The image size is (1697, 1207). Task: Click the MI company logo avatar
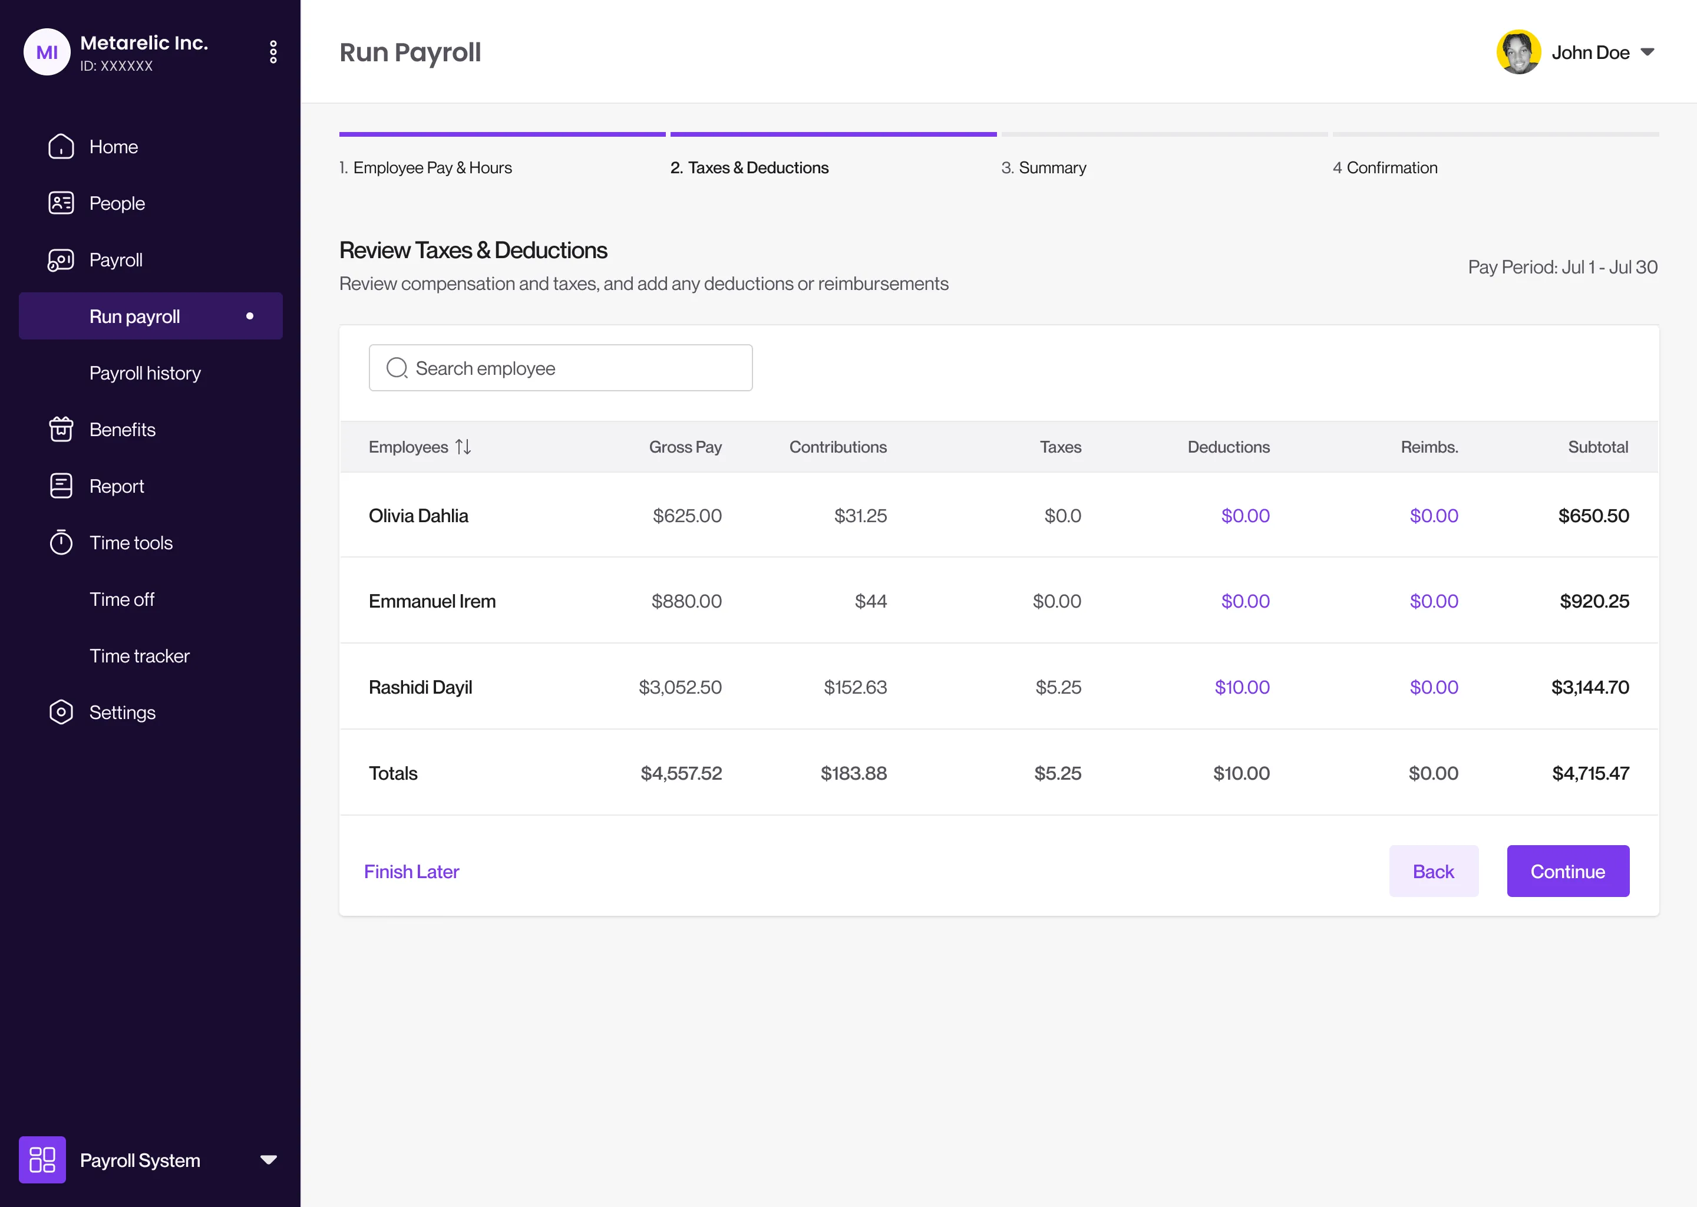pos(47,52)
